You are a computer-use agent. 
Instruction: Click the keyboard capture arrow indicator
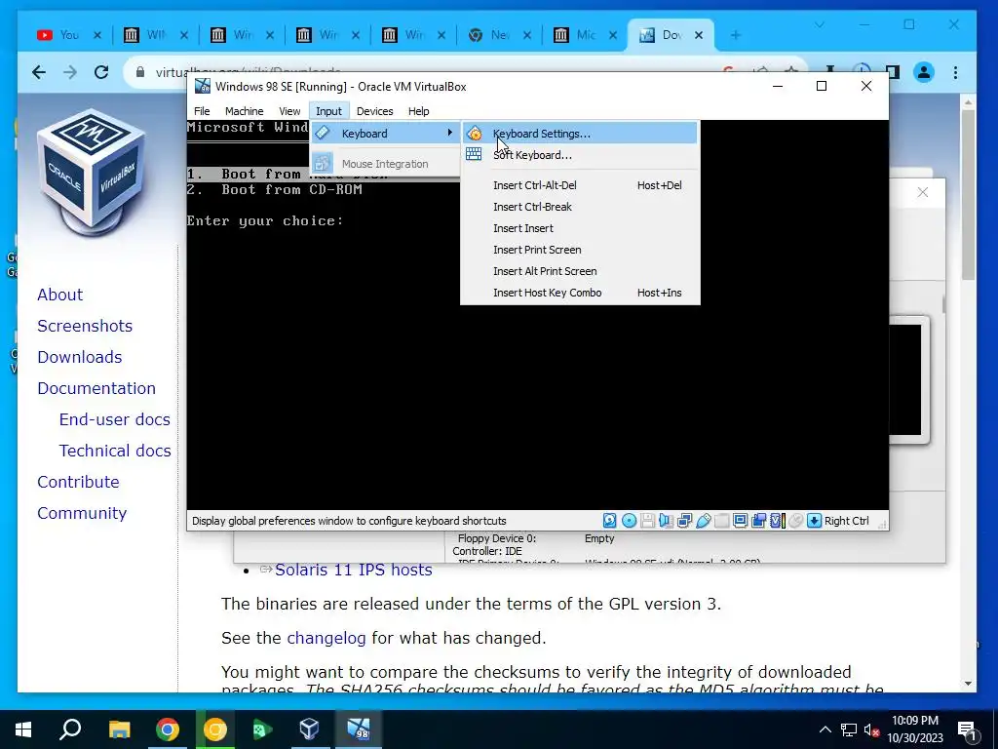click(814, 521)
